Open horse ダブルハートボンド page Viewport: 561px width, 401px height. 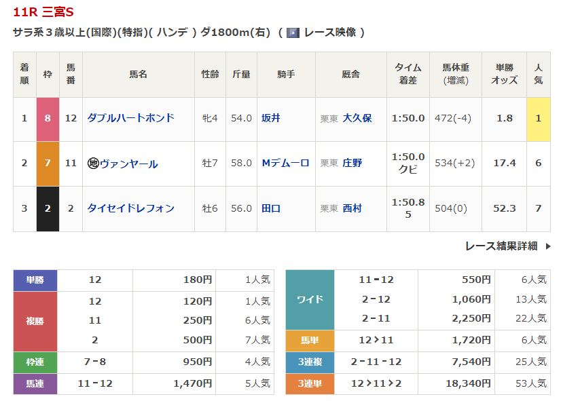[130, 118]
